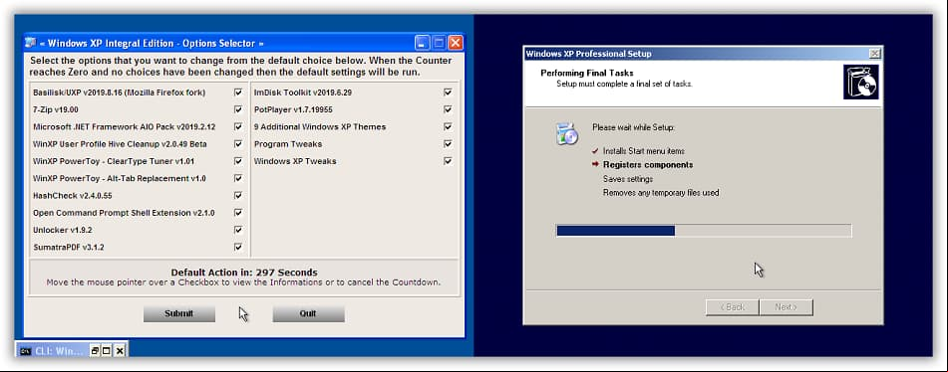Uncheck the Unlocker v1.9.2 checkbox
Image resolution: width=948 pixels, height=372 pixels.
point(238,230)
